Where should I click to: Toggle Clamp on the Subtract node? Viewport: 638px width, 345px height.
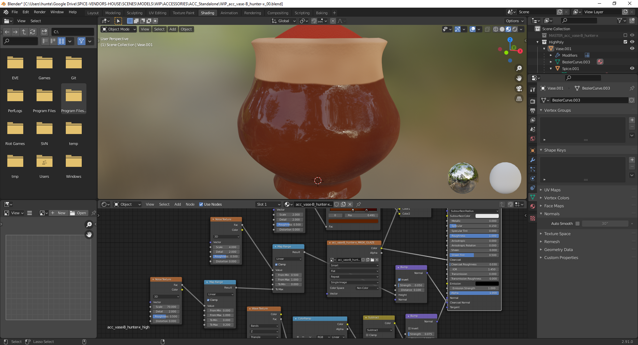coord(367,335)
